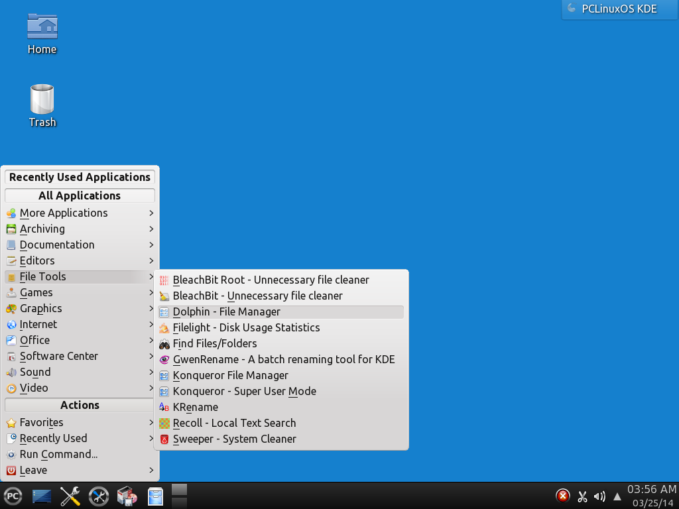Click the red X notification tray icon
Viewport: 679px width, 509px height.
point(562,496)
